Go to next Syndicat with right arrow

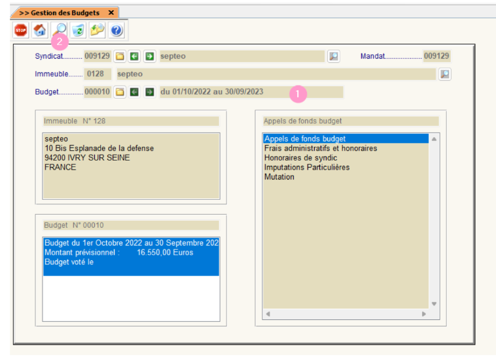pos(149,56)
